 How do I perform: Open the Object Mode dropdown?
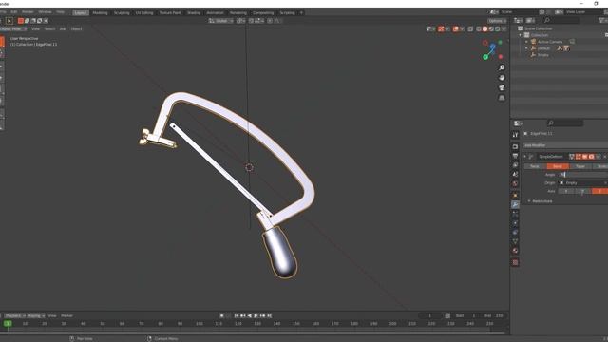coord(12,29)
